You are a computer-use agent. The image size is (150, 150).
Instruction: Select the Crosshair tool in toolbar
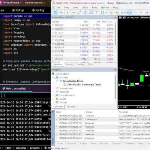61,12
